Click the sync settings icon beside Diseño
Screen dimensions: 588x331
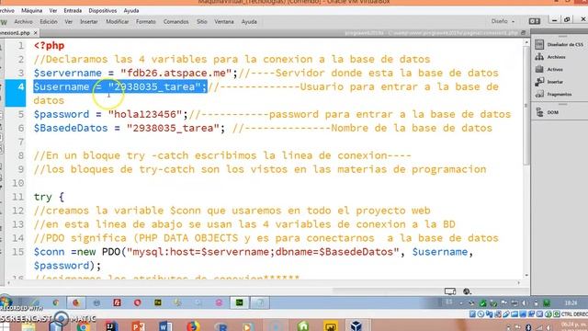point(535,21)
